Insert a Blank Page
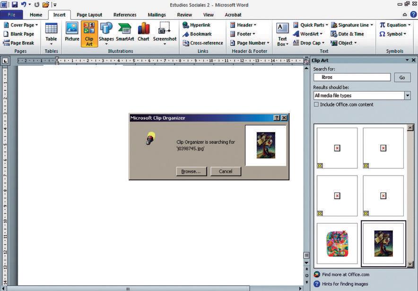This screenshot has height=291, width=418. point(18,34)
